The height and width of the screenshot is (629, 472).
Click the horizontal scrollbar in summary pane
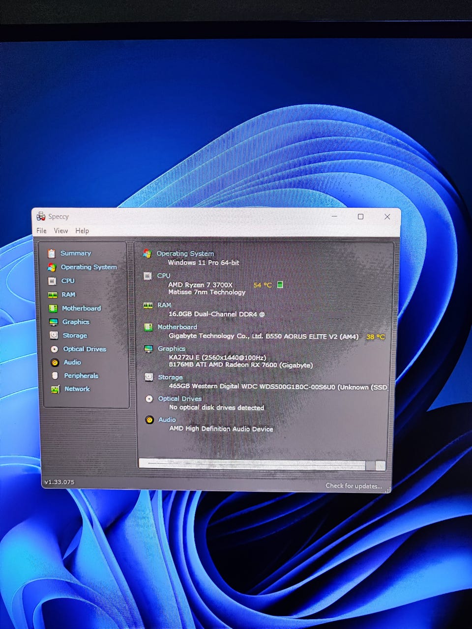click(256, 464)
